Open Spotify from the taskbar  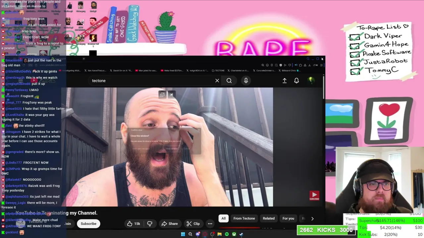(x=227, y=234)
